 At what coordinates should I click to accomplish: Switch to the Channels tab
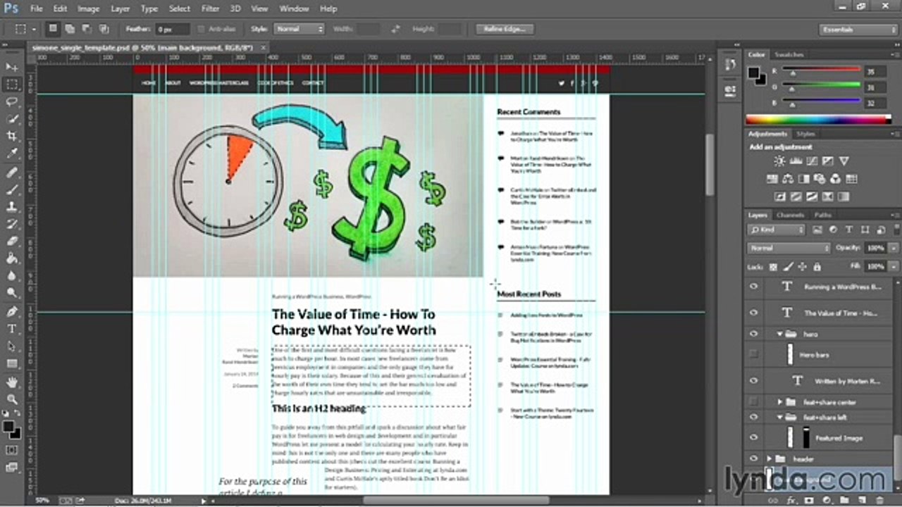pyautogui.click(x=790, y=215)
